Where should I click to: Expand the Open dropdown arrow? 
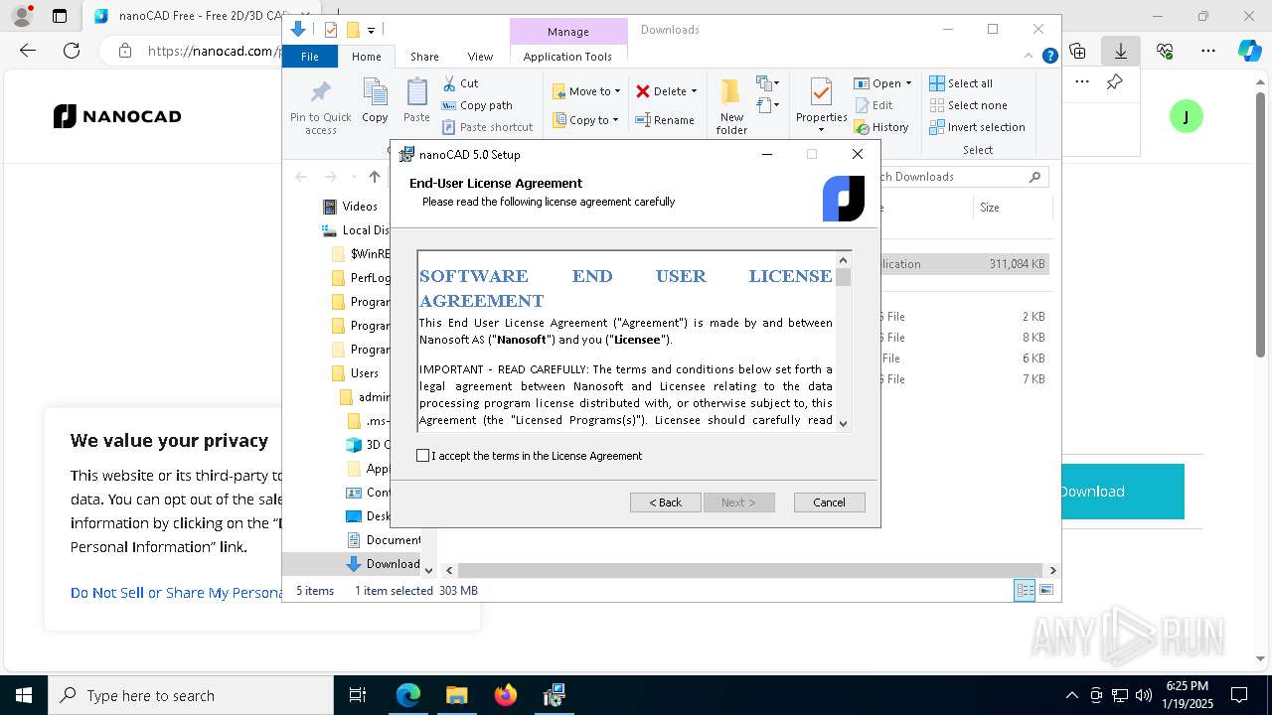908,83
